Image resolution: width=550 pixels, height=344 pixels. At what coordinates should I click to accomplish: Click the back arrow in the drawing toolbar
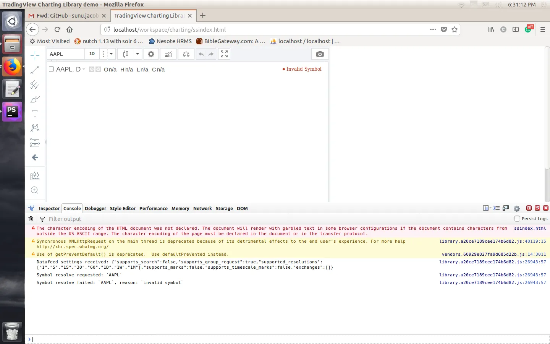click(x=35, y=157)
